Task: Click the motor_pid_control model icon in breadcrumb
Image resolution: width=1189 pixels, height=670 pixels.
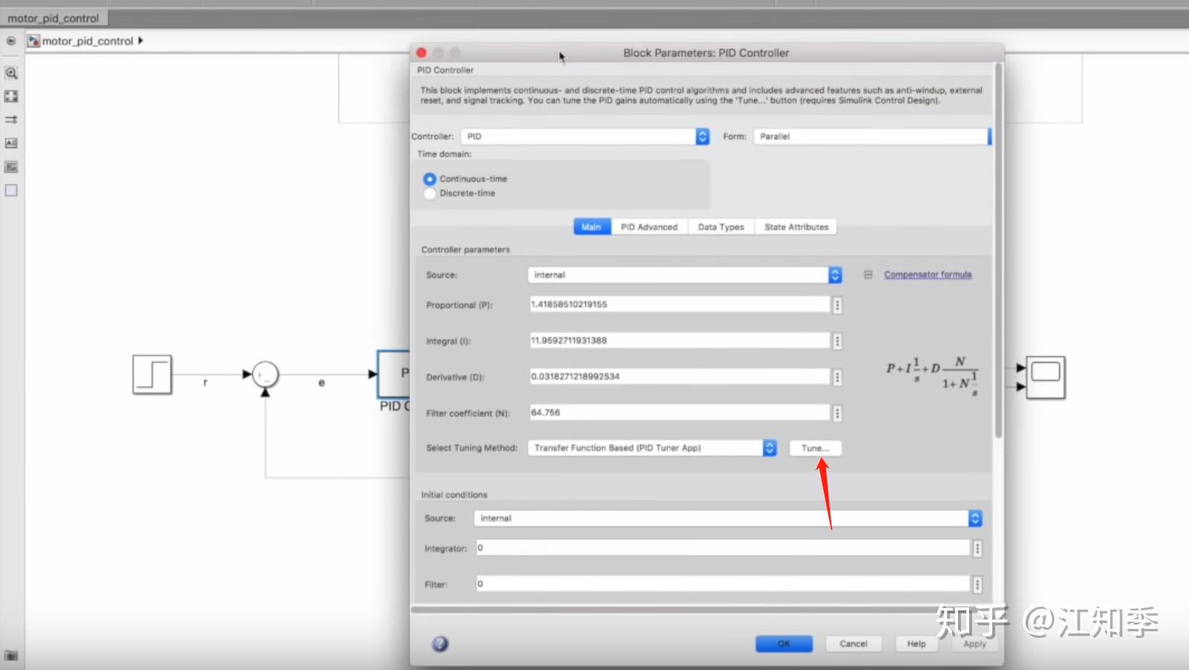Action: [34, 41]
